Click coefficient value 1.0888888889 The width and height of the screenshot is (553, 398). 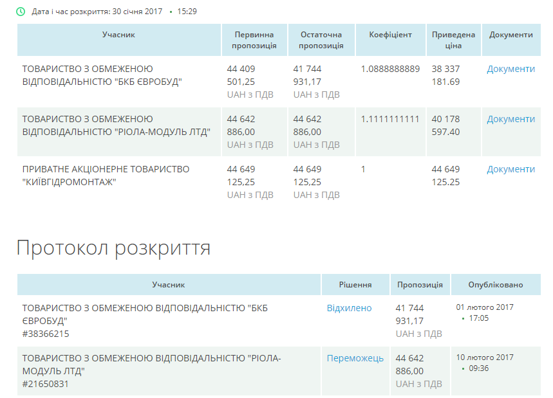coord(390,69)
